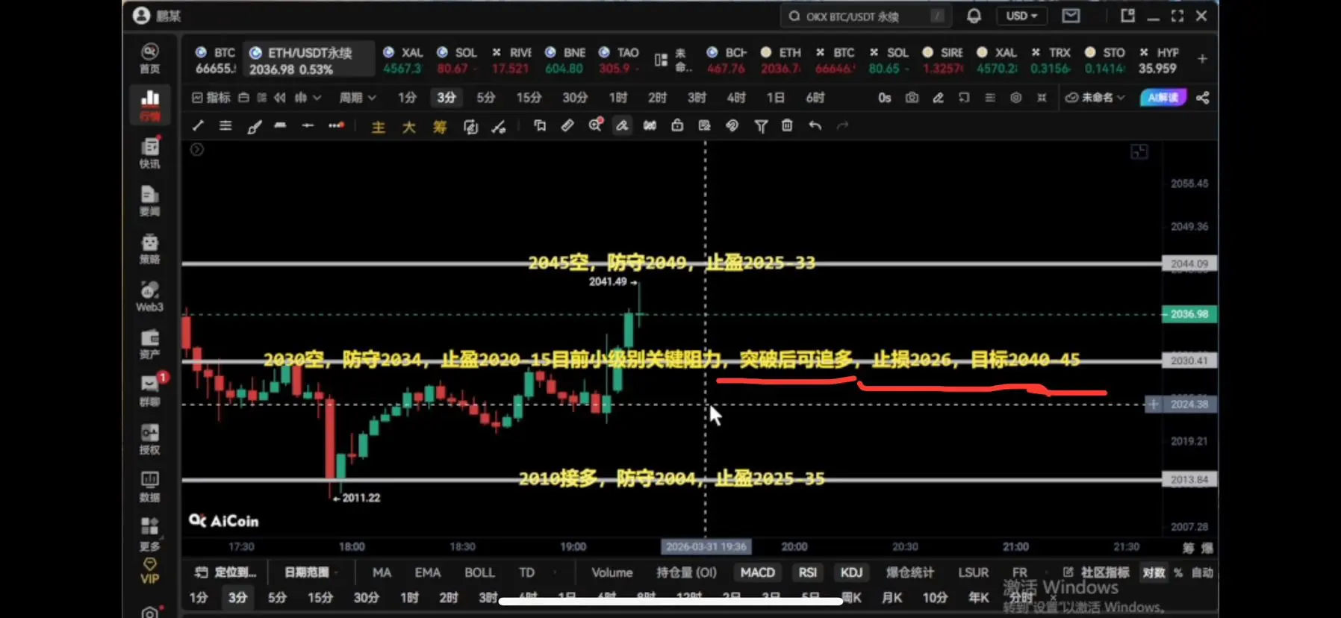1341x618 pixels.
Task: Switch to the HYP ticker tab
Action: [1159, 60]
